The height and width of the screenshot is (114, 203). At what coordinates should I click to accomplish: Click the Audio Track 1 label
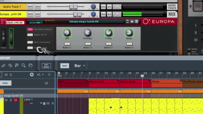[x=12, y=7]
